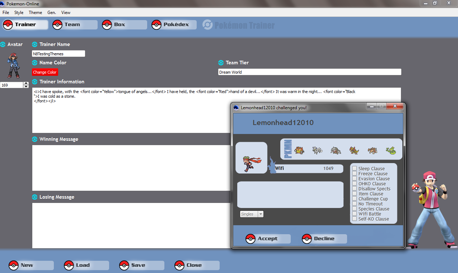The width and height of the screenshot is (458, 273).
Task: Click the orange Emboar sprite in challenger's team
Action: click(299, 150)
